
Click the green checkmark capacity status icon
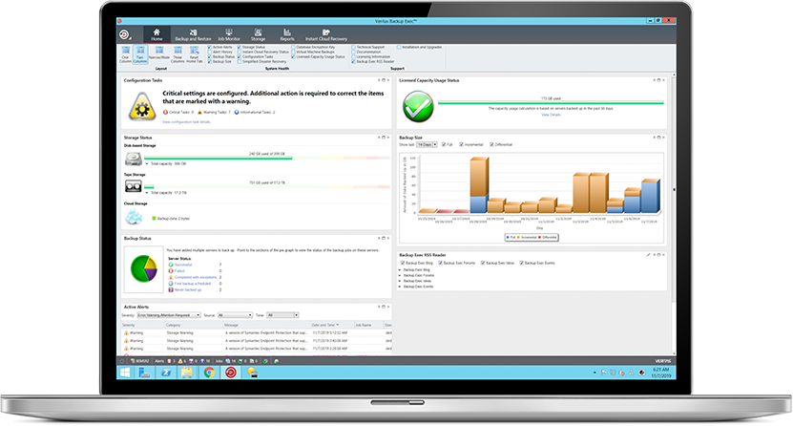(418, 107)
